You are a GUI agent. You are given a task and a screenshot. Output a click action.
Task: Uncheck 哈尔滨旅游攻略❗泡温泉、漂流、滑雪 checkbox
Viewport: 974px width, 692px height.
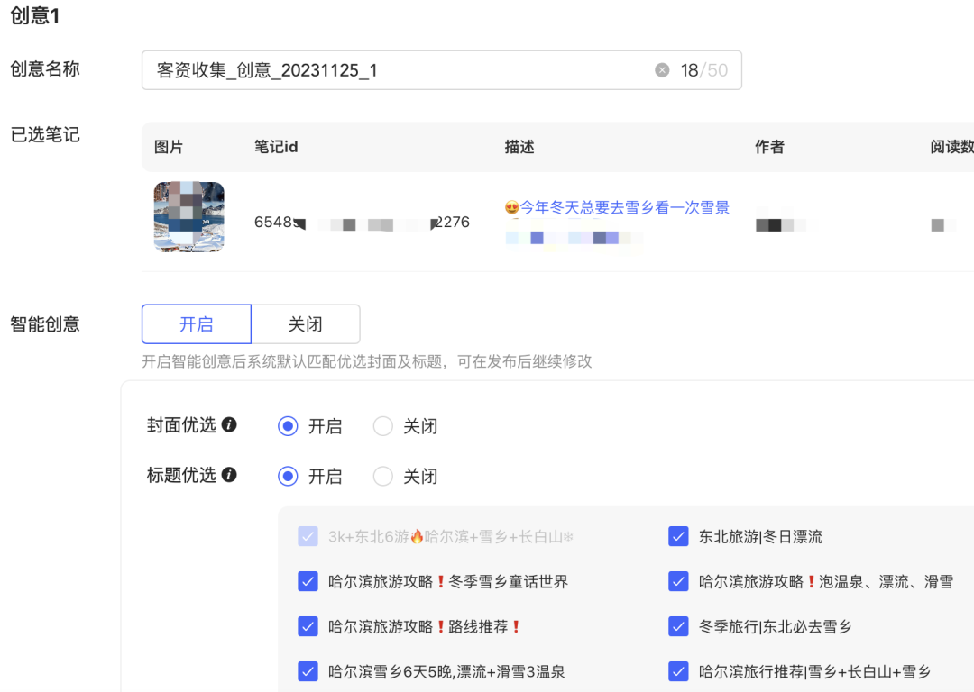[678, 581]
